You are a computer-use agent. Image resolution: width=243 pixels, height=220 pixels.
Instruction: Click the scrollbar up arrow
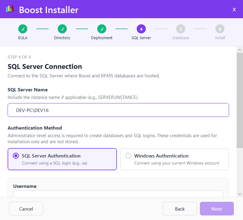[x=240, y=50]
